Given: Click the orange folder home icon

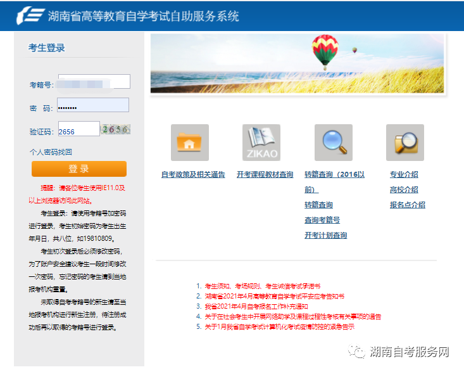Looking at the screenshot, I should tap(189, 143).
